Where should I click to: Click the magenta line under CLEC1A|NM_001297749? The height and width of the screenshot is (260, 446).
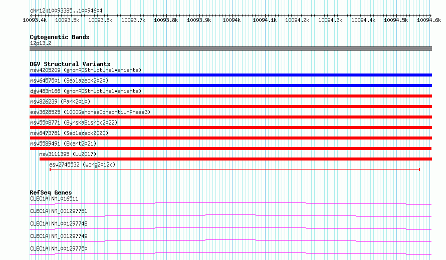coord(231,240)
